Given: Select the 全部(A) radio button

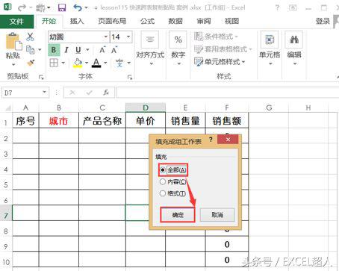Looking at the screenshot, I should click(x=163, y=170).
